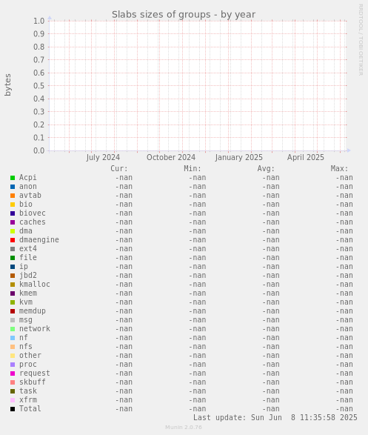Click the '0.5' y-axis tick label

(x=39, y=86)
